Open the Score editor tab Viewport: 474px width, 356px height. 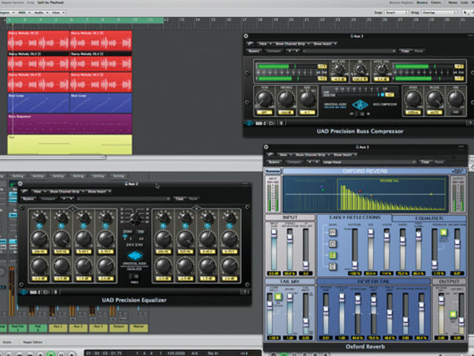(7, 342)
